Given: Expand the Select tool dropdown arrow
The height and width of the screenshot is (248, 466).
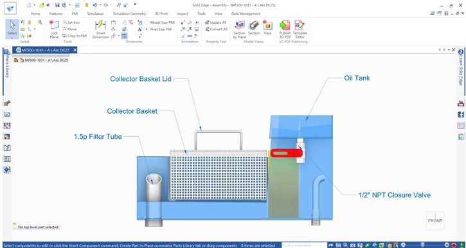Looking at the screenshot, I should pyautogui.click(x=12, y=38).
